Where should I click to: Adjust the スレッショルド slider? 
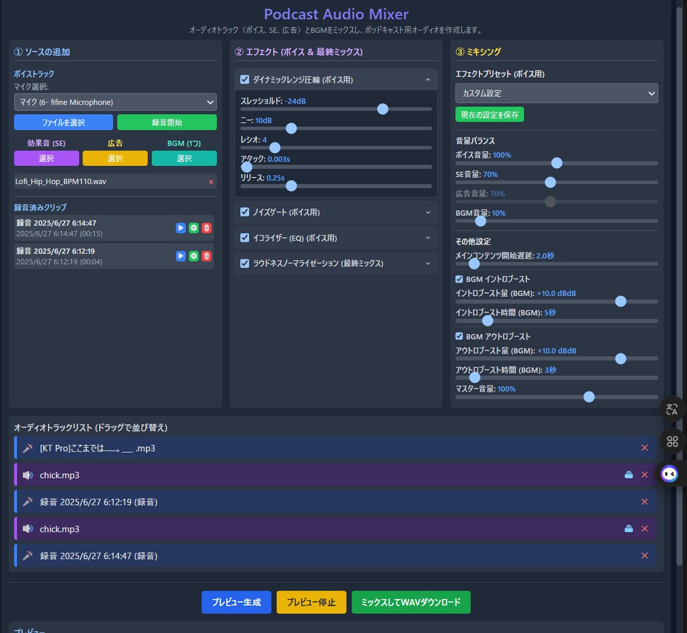click(x=383, y=109)
